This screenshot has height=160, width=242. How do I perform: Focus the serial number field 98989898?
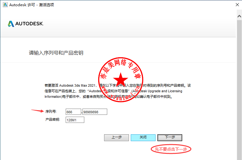[95, 112]
